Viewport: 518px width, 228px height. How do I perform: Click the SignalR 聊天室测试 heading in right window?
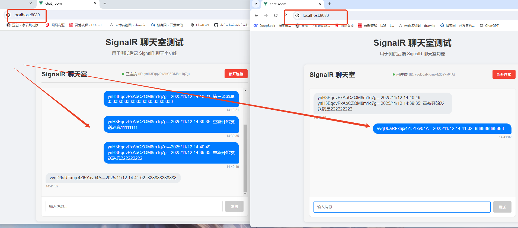pos(413,43)
